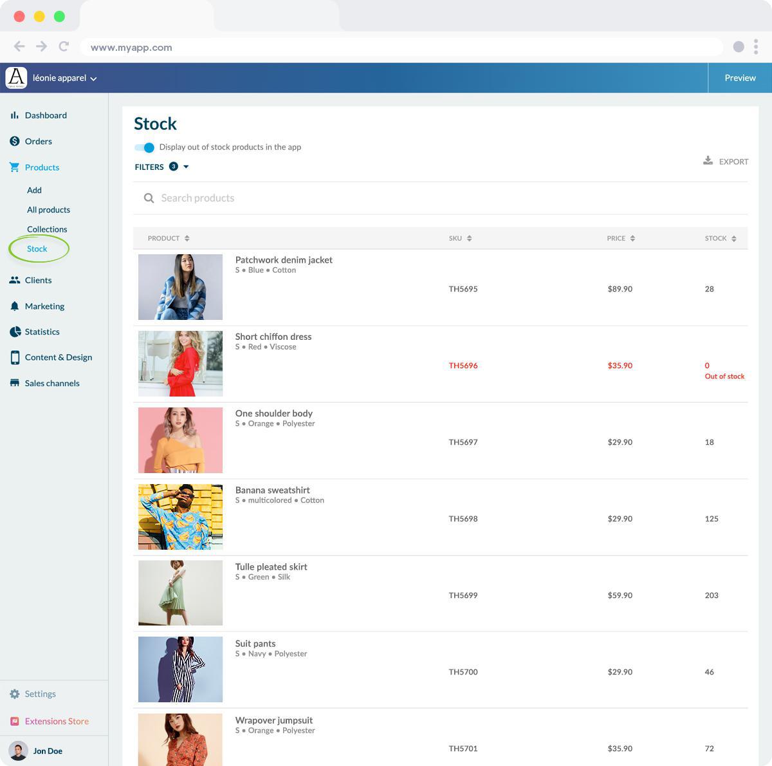Viewport: 772px width, 766px height.
Task: Sort table by Product column
Action: [x=187, y=238]
